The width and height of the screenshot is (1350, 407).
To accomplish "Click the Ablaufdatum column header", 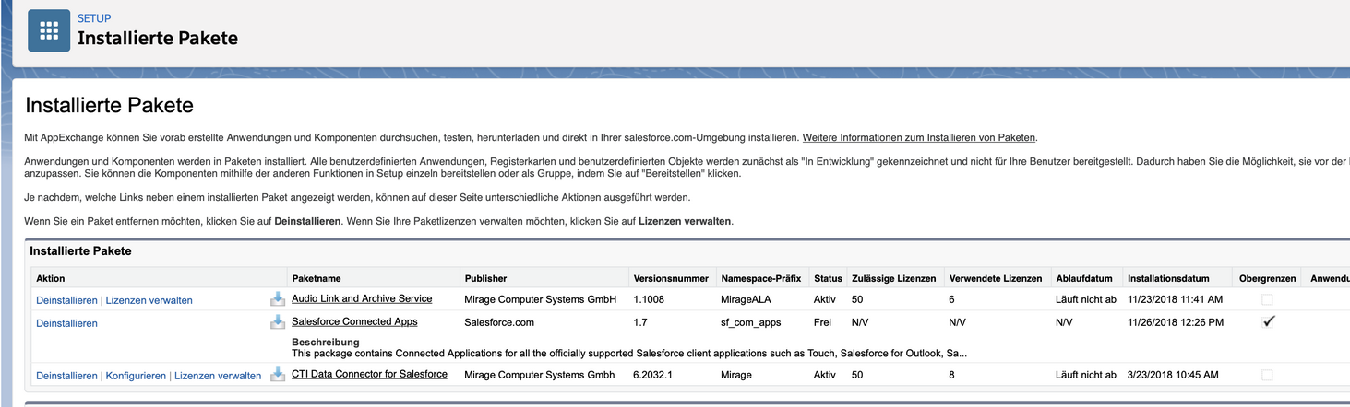I will point(1085,278).
